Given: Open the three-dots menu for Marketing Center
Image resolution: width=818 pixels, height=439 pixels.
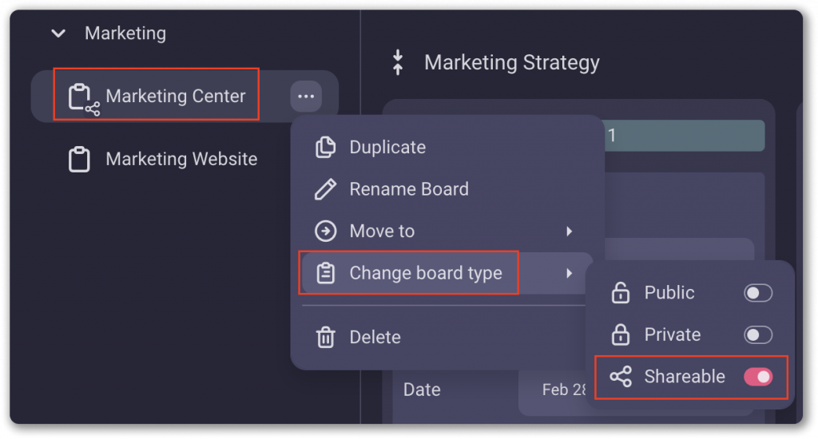Looking at the screenshot, I should [x=306, y=97].
